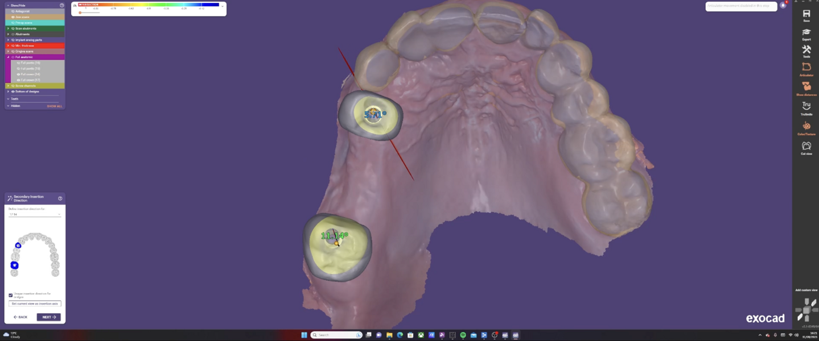Open Expert mode from the sidebar
819x341 pixels.
pos(806,34)
